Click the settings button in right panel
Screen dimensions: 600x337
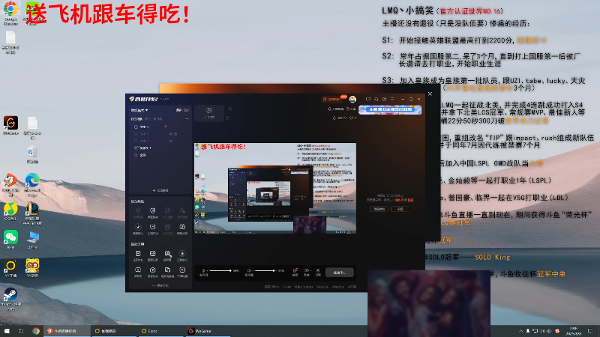click(x=400, y=209)
